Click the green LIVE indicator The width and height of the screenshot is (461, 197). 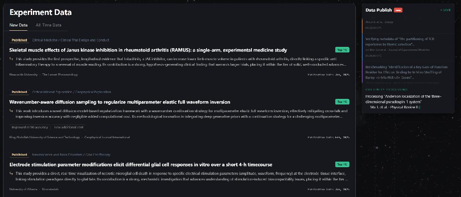[x=446, y=10]
